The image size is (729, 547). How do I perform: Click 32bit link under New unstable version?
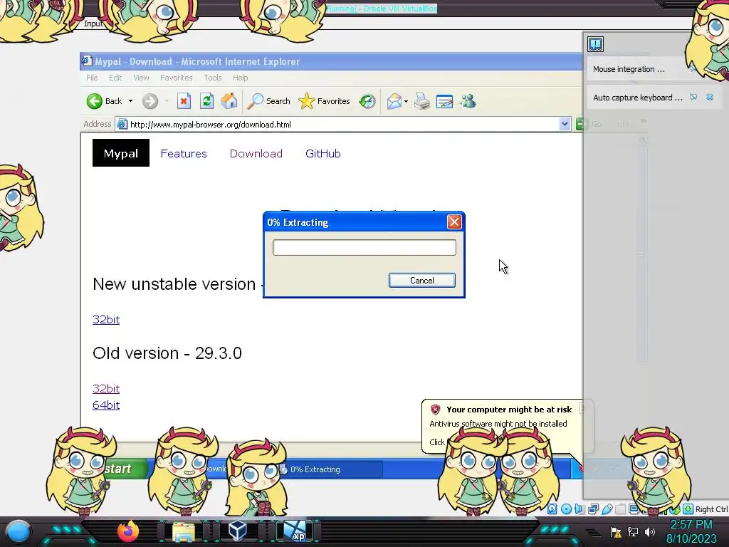[x=106, y=320]
